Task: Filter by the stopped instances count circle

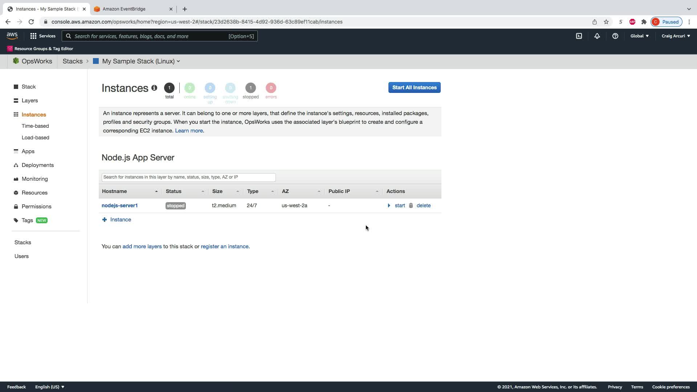Action: tap(250, 88)
